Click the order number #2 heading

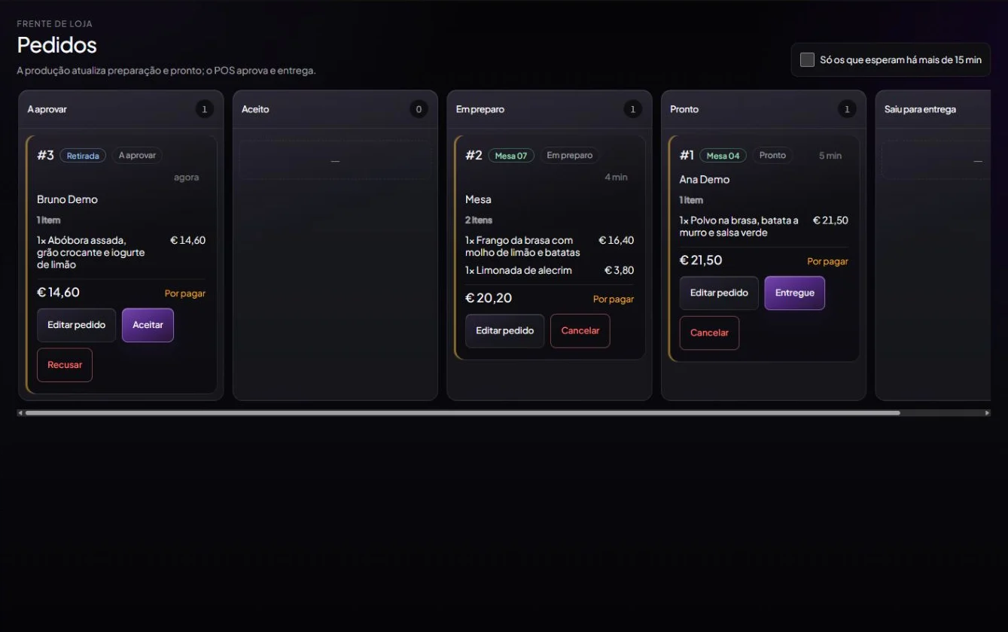474,155
